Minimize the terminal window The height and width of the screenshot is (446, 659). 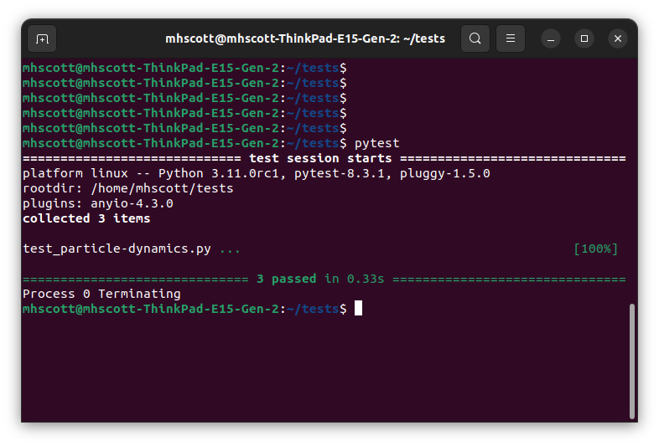pyautogui.click(x=551, y=38)
